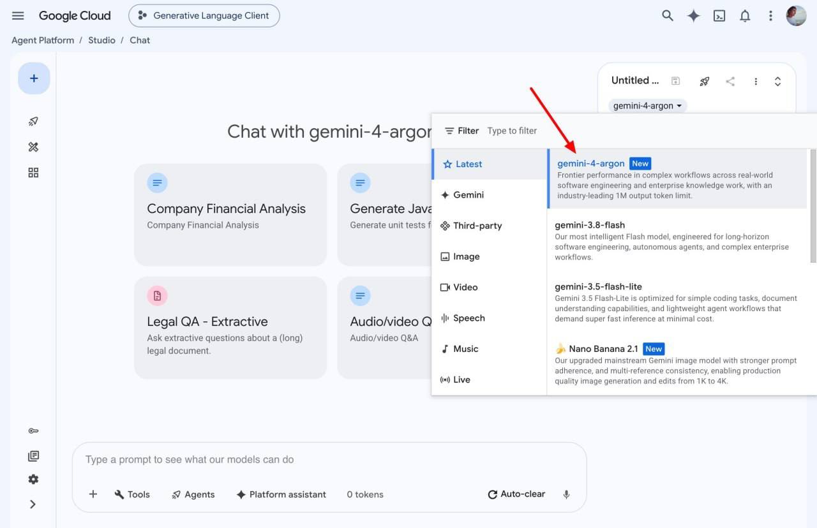Viewport: 817px width, 528px height.
Task: Open Gemini sparkle assistant in top bar
Action: tap(694, 16)
